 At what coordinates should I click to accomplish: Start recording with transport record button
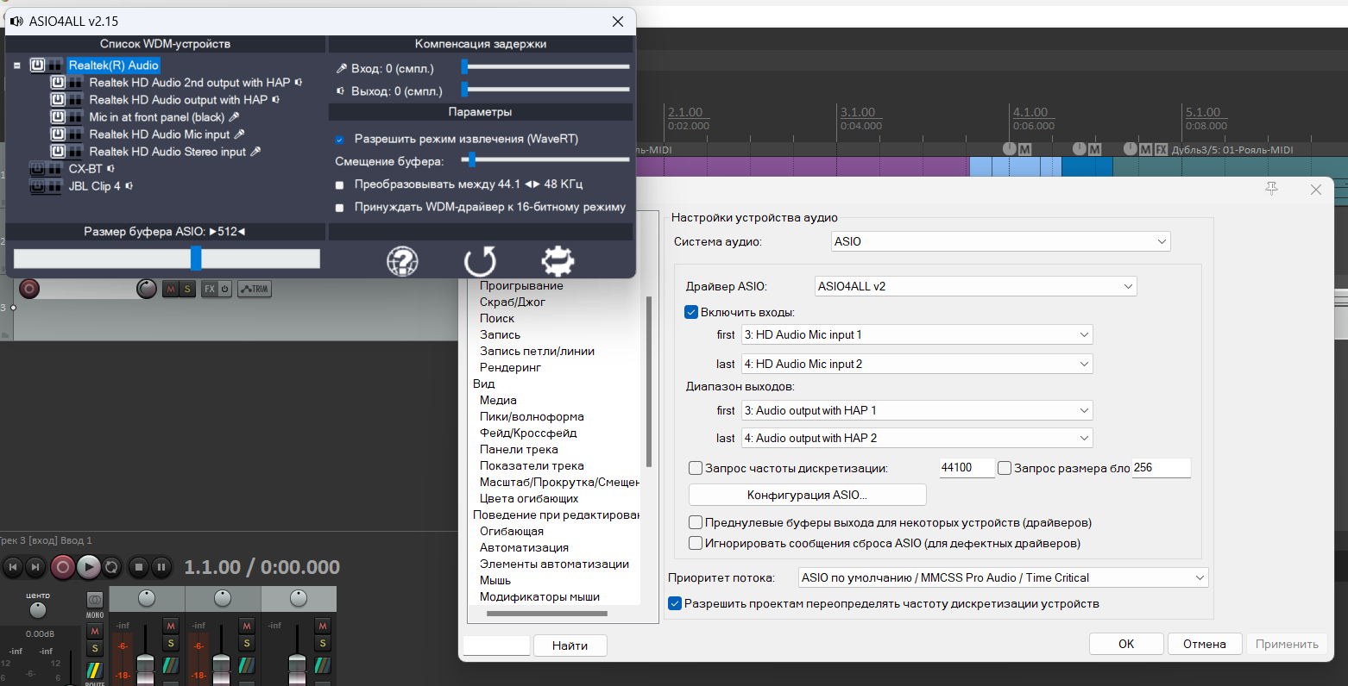pos(62,567)
